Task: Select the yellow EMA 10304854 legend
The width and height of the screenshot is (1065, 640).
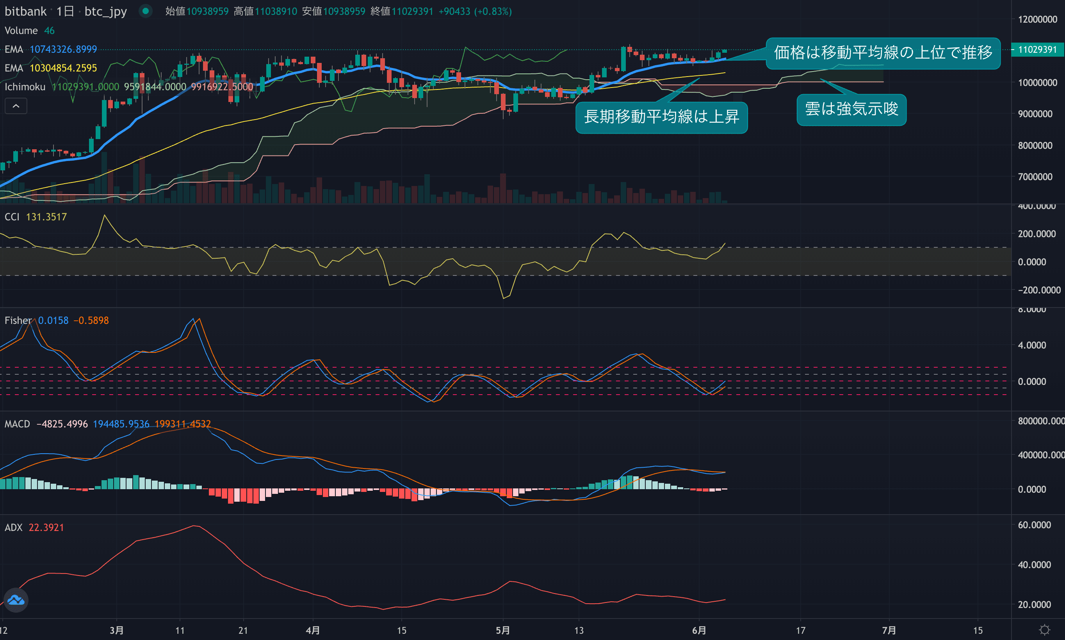Action: (14, 68)
